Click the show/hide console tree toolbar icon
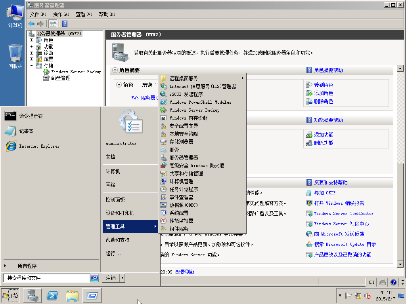Screen dimensions: 406x304 click(x=53, y=24)
